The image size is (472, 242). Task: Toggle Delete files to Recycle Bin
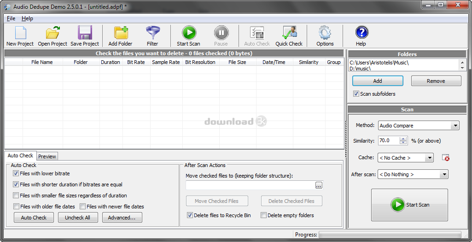tap(190, 215)
